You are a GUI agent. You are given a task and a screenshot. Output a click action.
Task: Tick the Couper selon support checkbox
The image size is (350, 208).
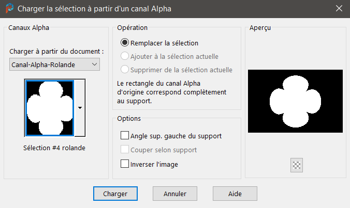click(x=124, y=150)
